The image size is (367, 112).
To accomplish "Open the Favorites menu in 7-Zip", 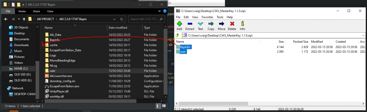I will coord(207,17).
